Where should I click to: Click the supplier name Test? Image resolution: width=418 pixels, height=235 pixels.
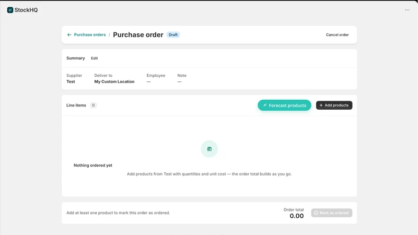[x=71, y=81]
